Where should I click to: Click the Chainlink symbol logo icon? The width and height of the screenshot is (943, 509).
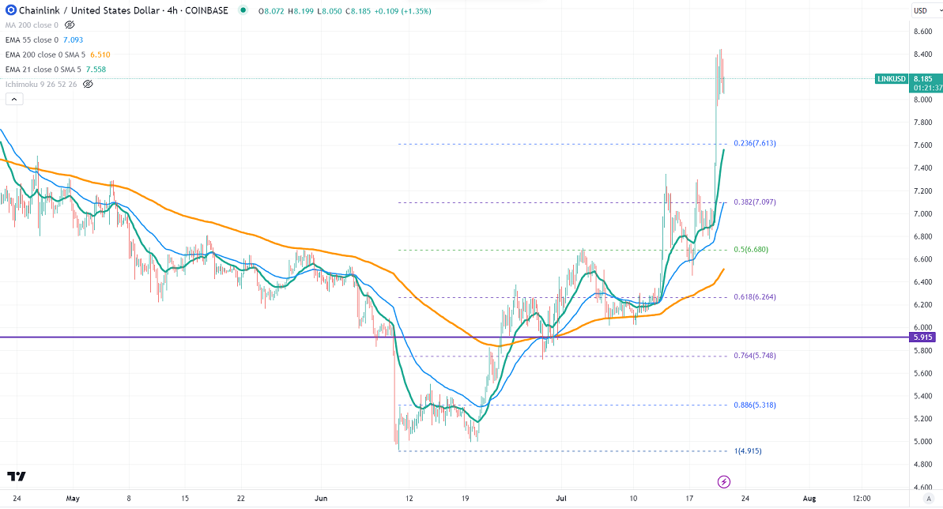11,10
